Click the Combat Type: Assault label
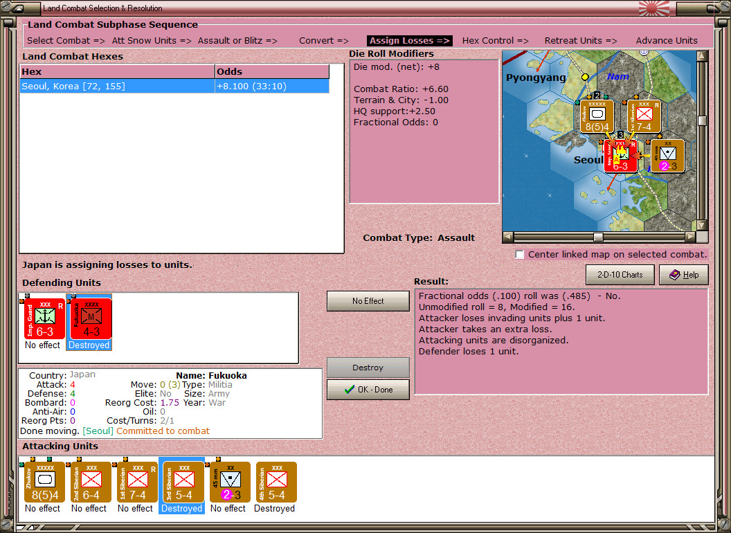This screenshot has width=731, height=533. point(419,238)
